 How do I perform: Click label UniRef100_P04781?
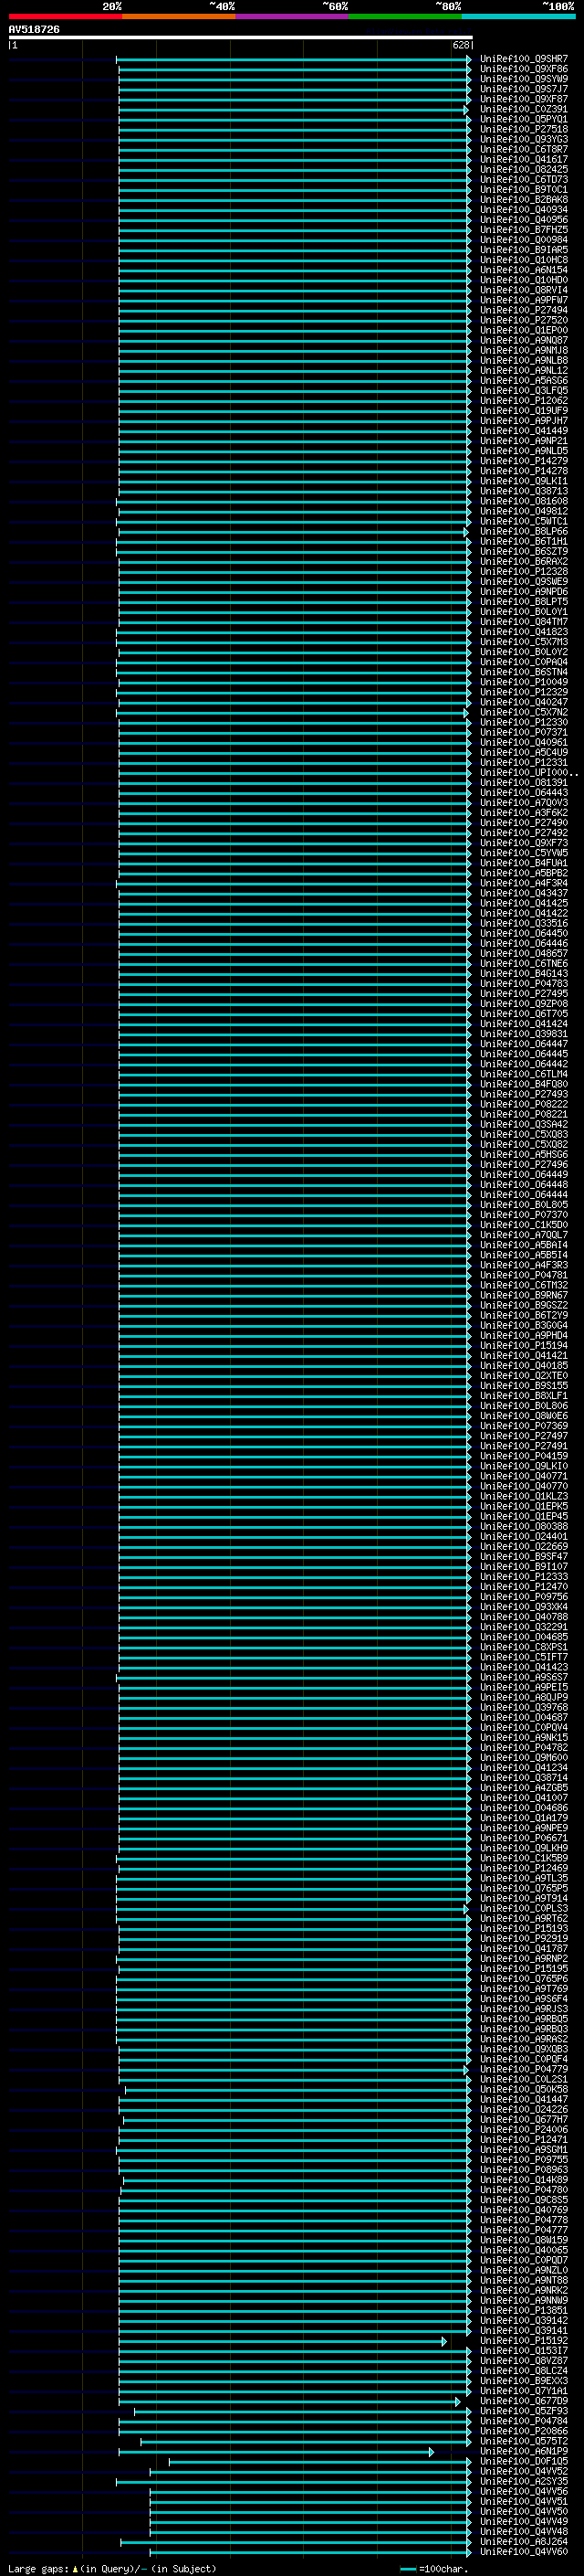click(523, 1275)
